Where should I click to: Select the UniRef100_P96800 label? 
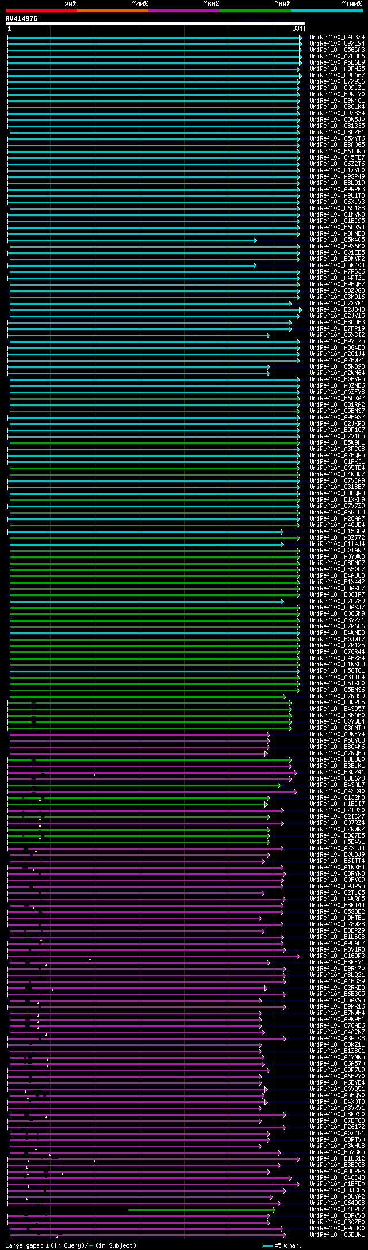(337, 1228)
